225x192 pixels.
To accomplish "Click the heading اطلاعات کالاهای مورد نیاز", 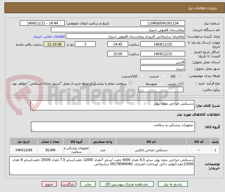I will [x=198, y=114].
